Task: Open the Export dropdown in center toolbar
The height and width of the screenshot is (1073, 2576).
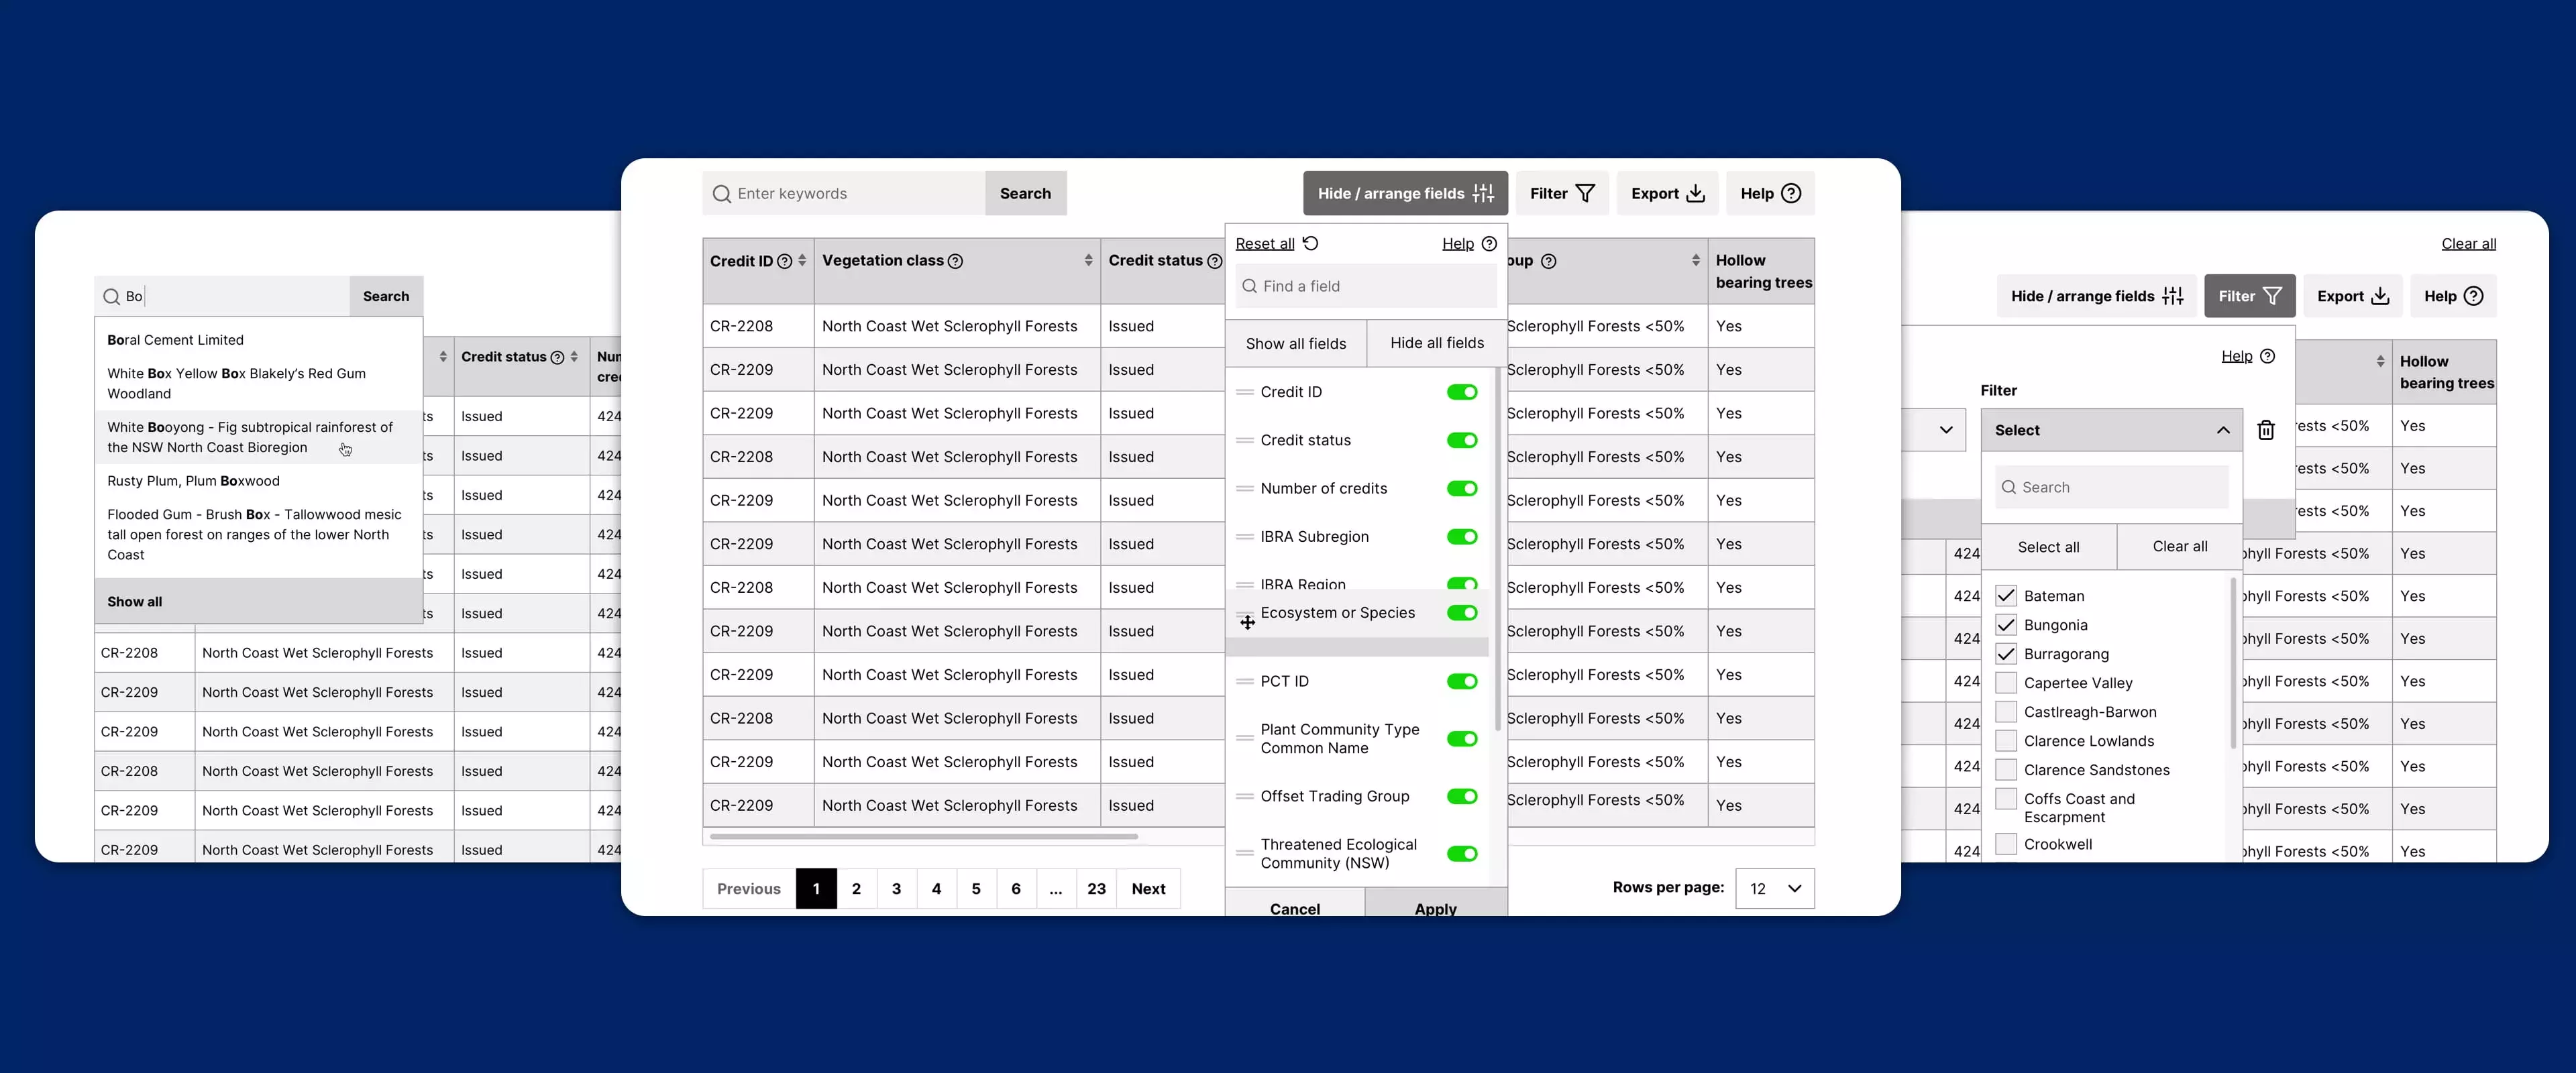Action: tap(1667, 194)
